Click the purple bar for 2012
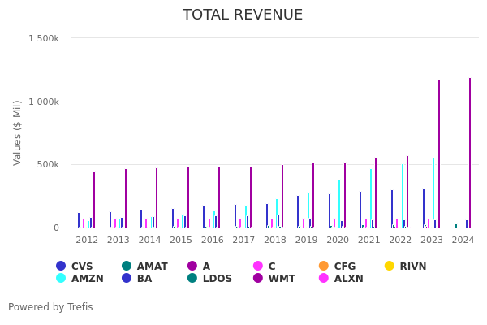487x325 pixels. tap(94, 200)
